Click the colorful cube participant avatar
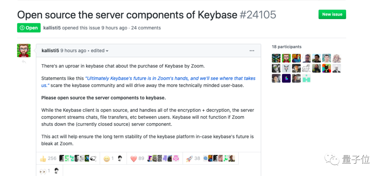Screen dimensions: 382x176 coord(276,58)
